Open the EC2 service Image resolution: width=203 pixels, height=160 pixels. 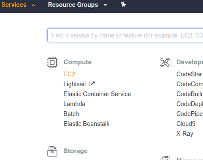pos(70,74)
